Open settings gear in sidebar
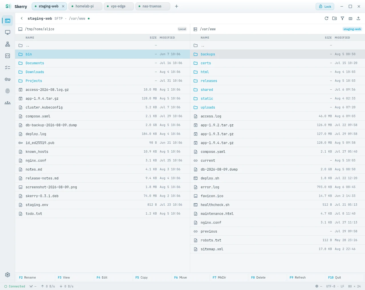365x290 pixels. 8,275
